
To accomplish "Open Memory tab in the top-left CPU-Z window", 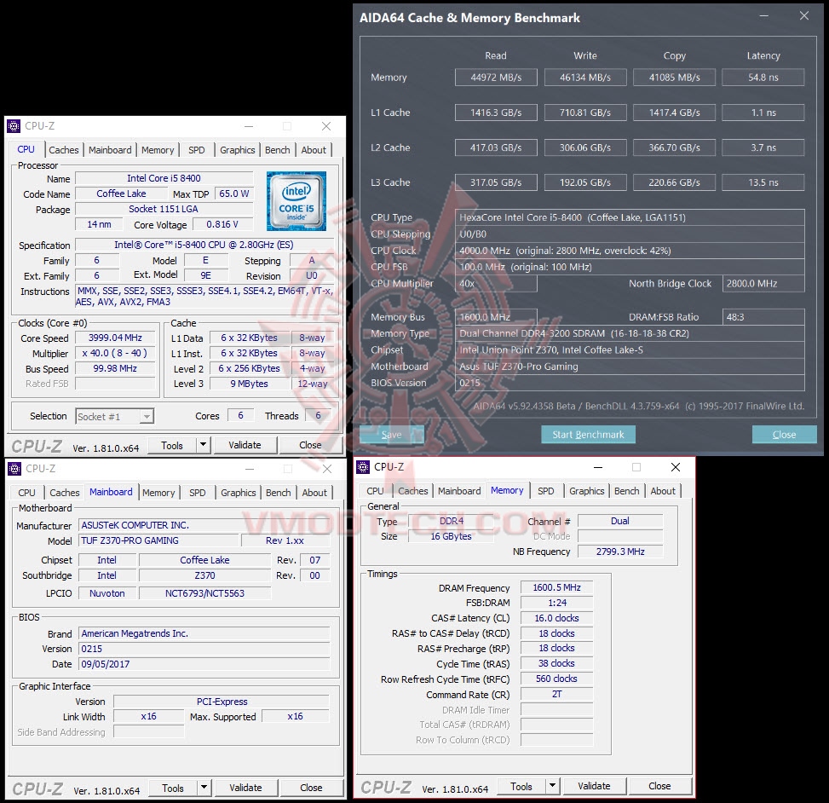I will pos(158,150).
